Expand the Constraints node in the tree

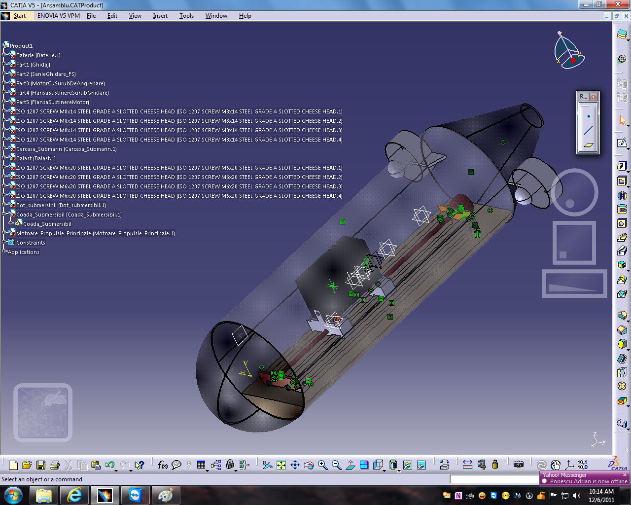tap(4, 242)
